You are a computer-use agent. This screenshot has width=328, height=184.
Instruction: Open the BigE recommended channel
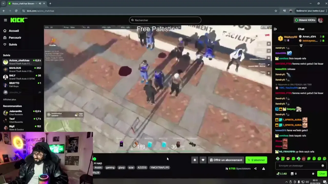(x=22, y=128)
